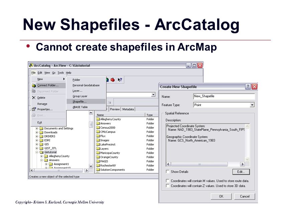Click the Gistutorial open folder icon in tree

click(41, 152)
